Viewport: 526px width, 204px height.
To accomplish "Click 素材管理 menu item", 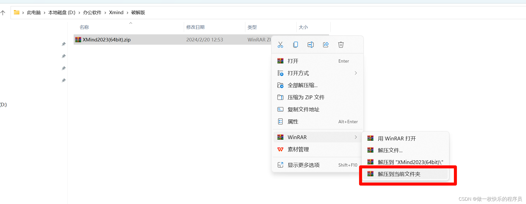I will click(317, 149).
